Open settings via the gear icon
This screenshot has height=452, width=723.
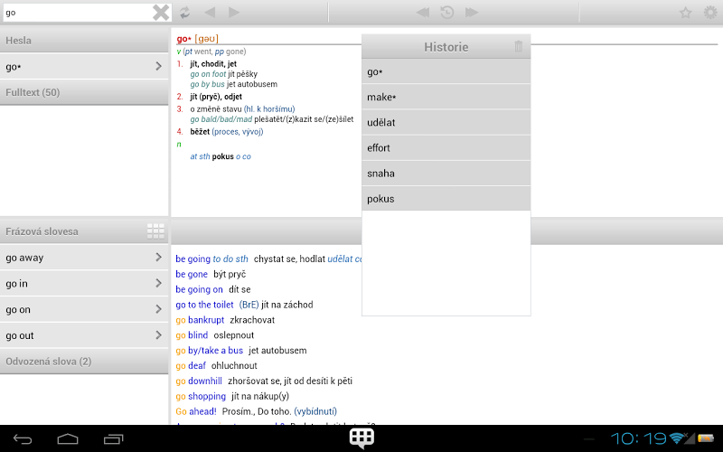tap(710, 13)
